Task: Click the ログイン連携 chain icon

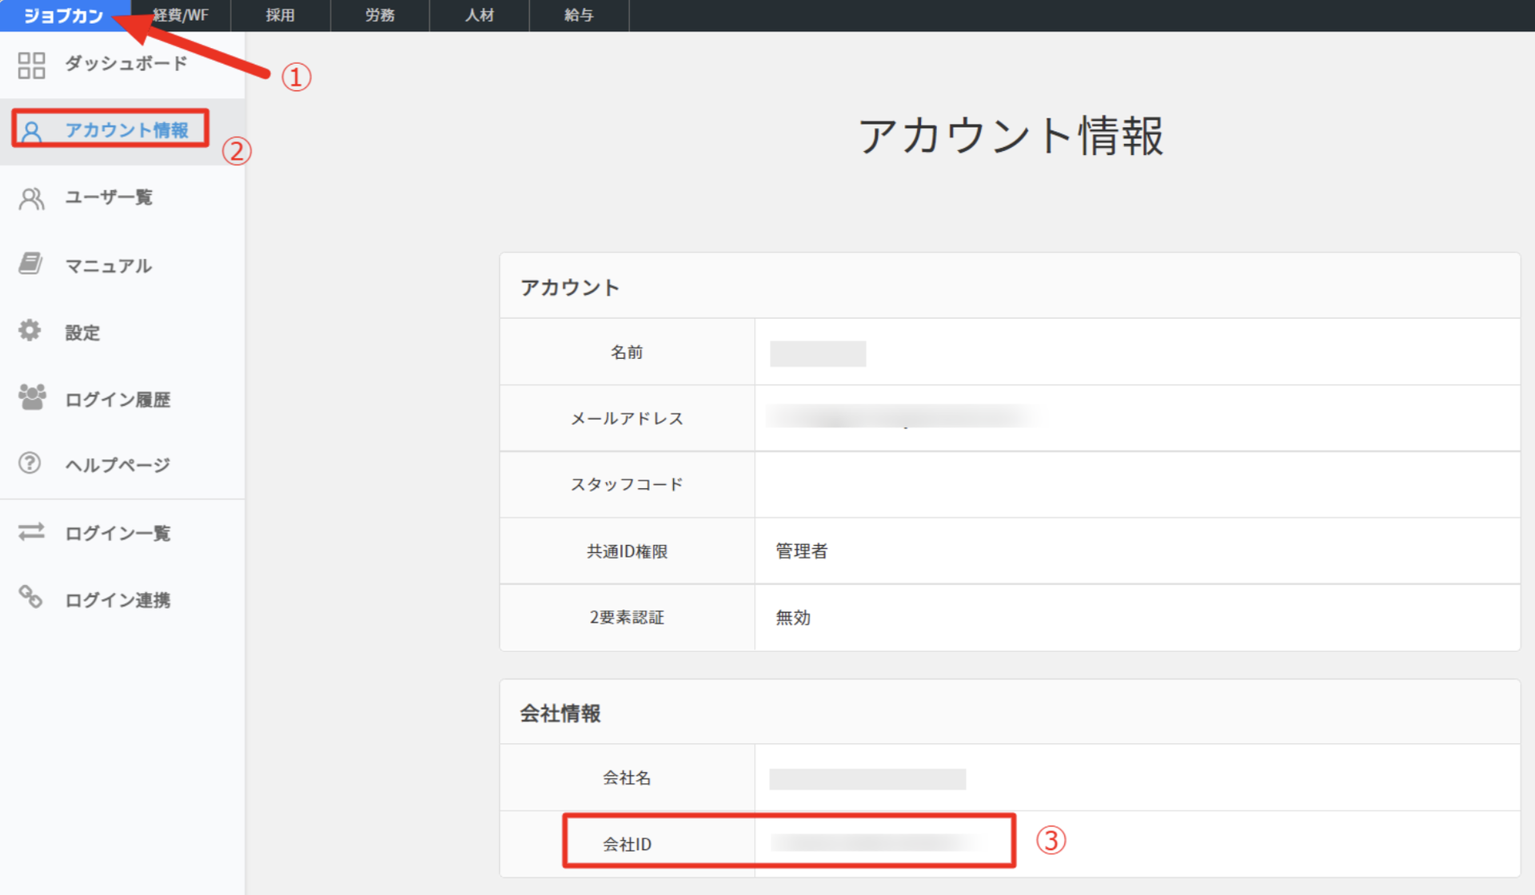Action: coord(30,596)
